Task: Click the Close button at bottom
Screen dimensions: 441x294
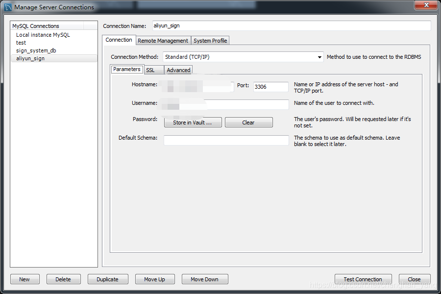Action: coord(415,279)
